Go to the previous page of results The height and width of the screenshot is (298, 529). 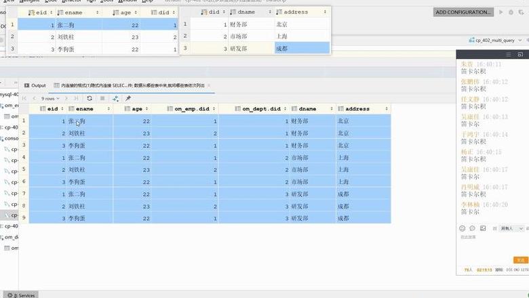point(34,98)
